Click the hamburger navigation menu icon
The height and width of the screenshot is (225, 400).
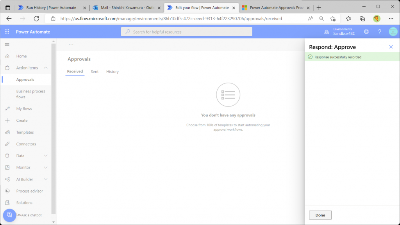point(7,44)
